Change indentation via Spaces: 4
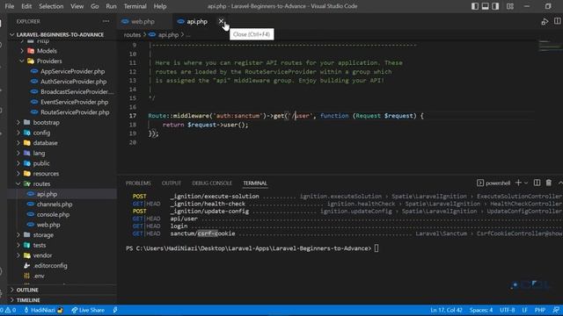 (481, 310)
